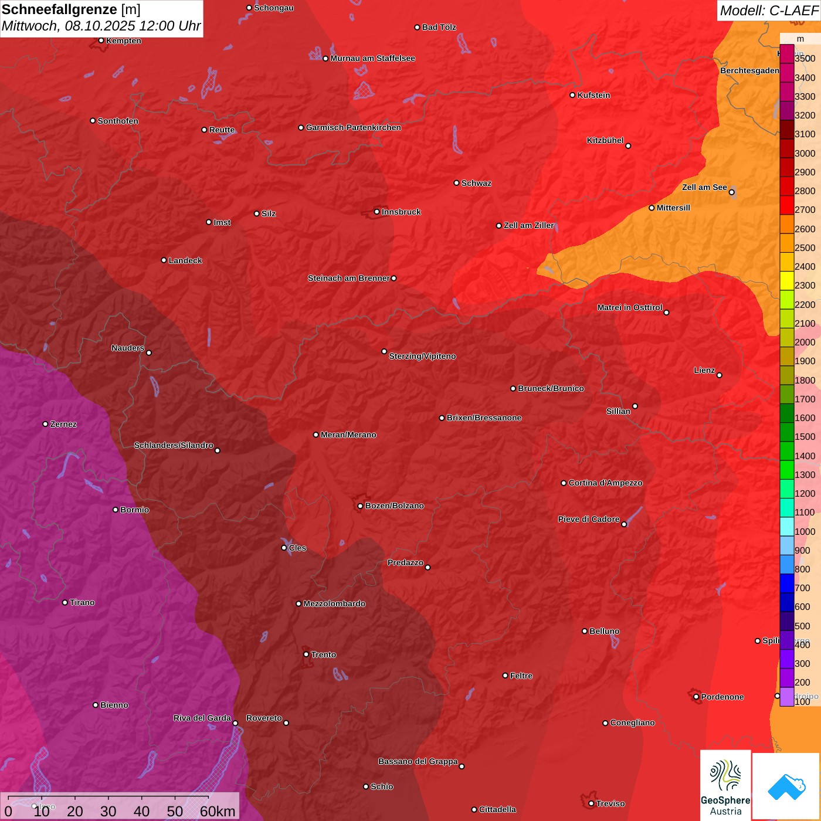Click the 'Modell: C-LAEF' label
The width and height of the screenshot is (821, 821).
pos(769,10)
